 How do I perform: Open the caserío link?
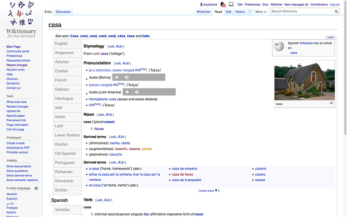261,169
